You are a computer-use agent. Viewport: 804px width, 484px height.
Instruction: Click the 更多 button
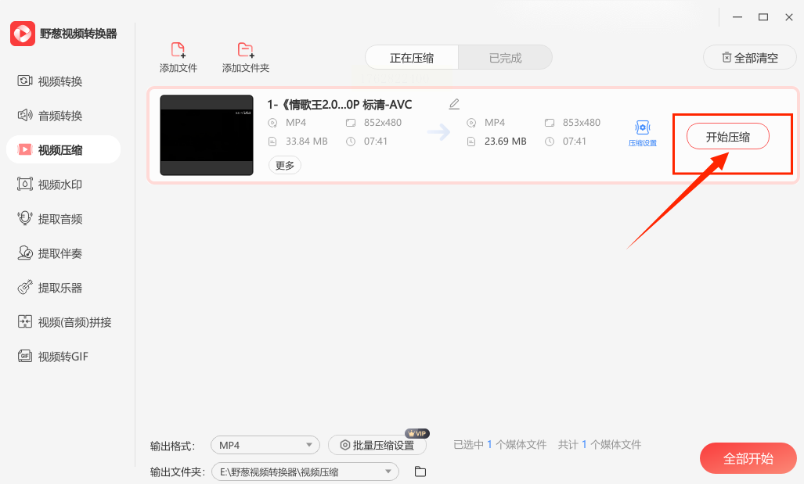click(x=285, y=166)
